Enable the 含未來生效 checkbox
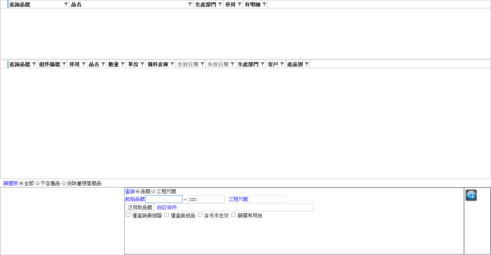This screenshot has width=491, height=255. pos(200,215)
